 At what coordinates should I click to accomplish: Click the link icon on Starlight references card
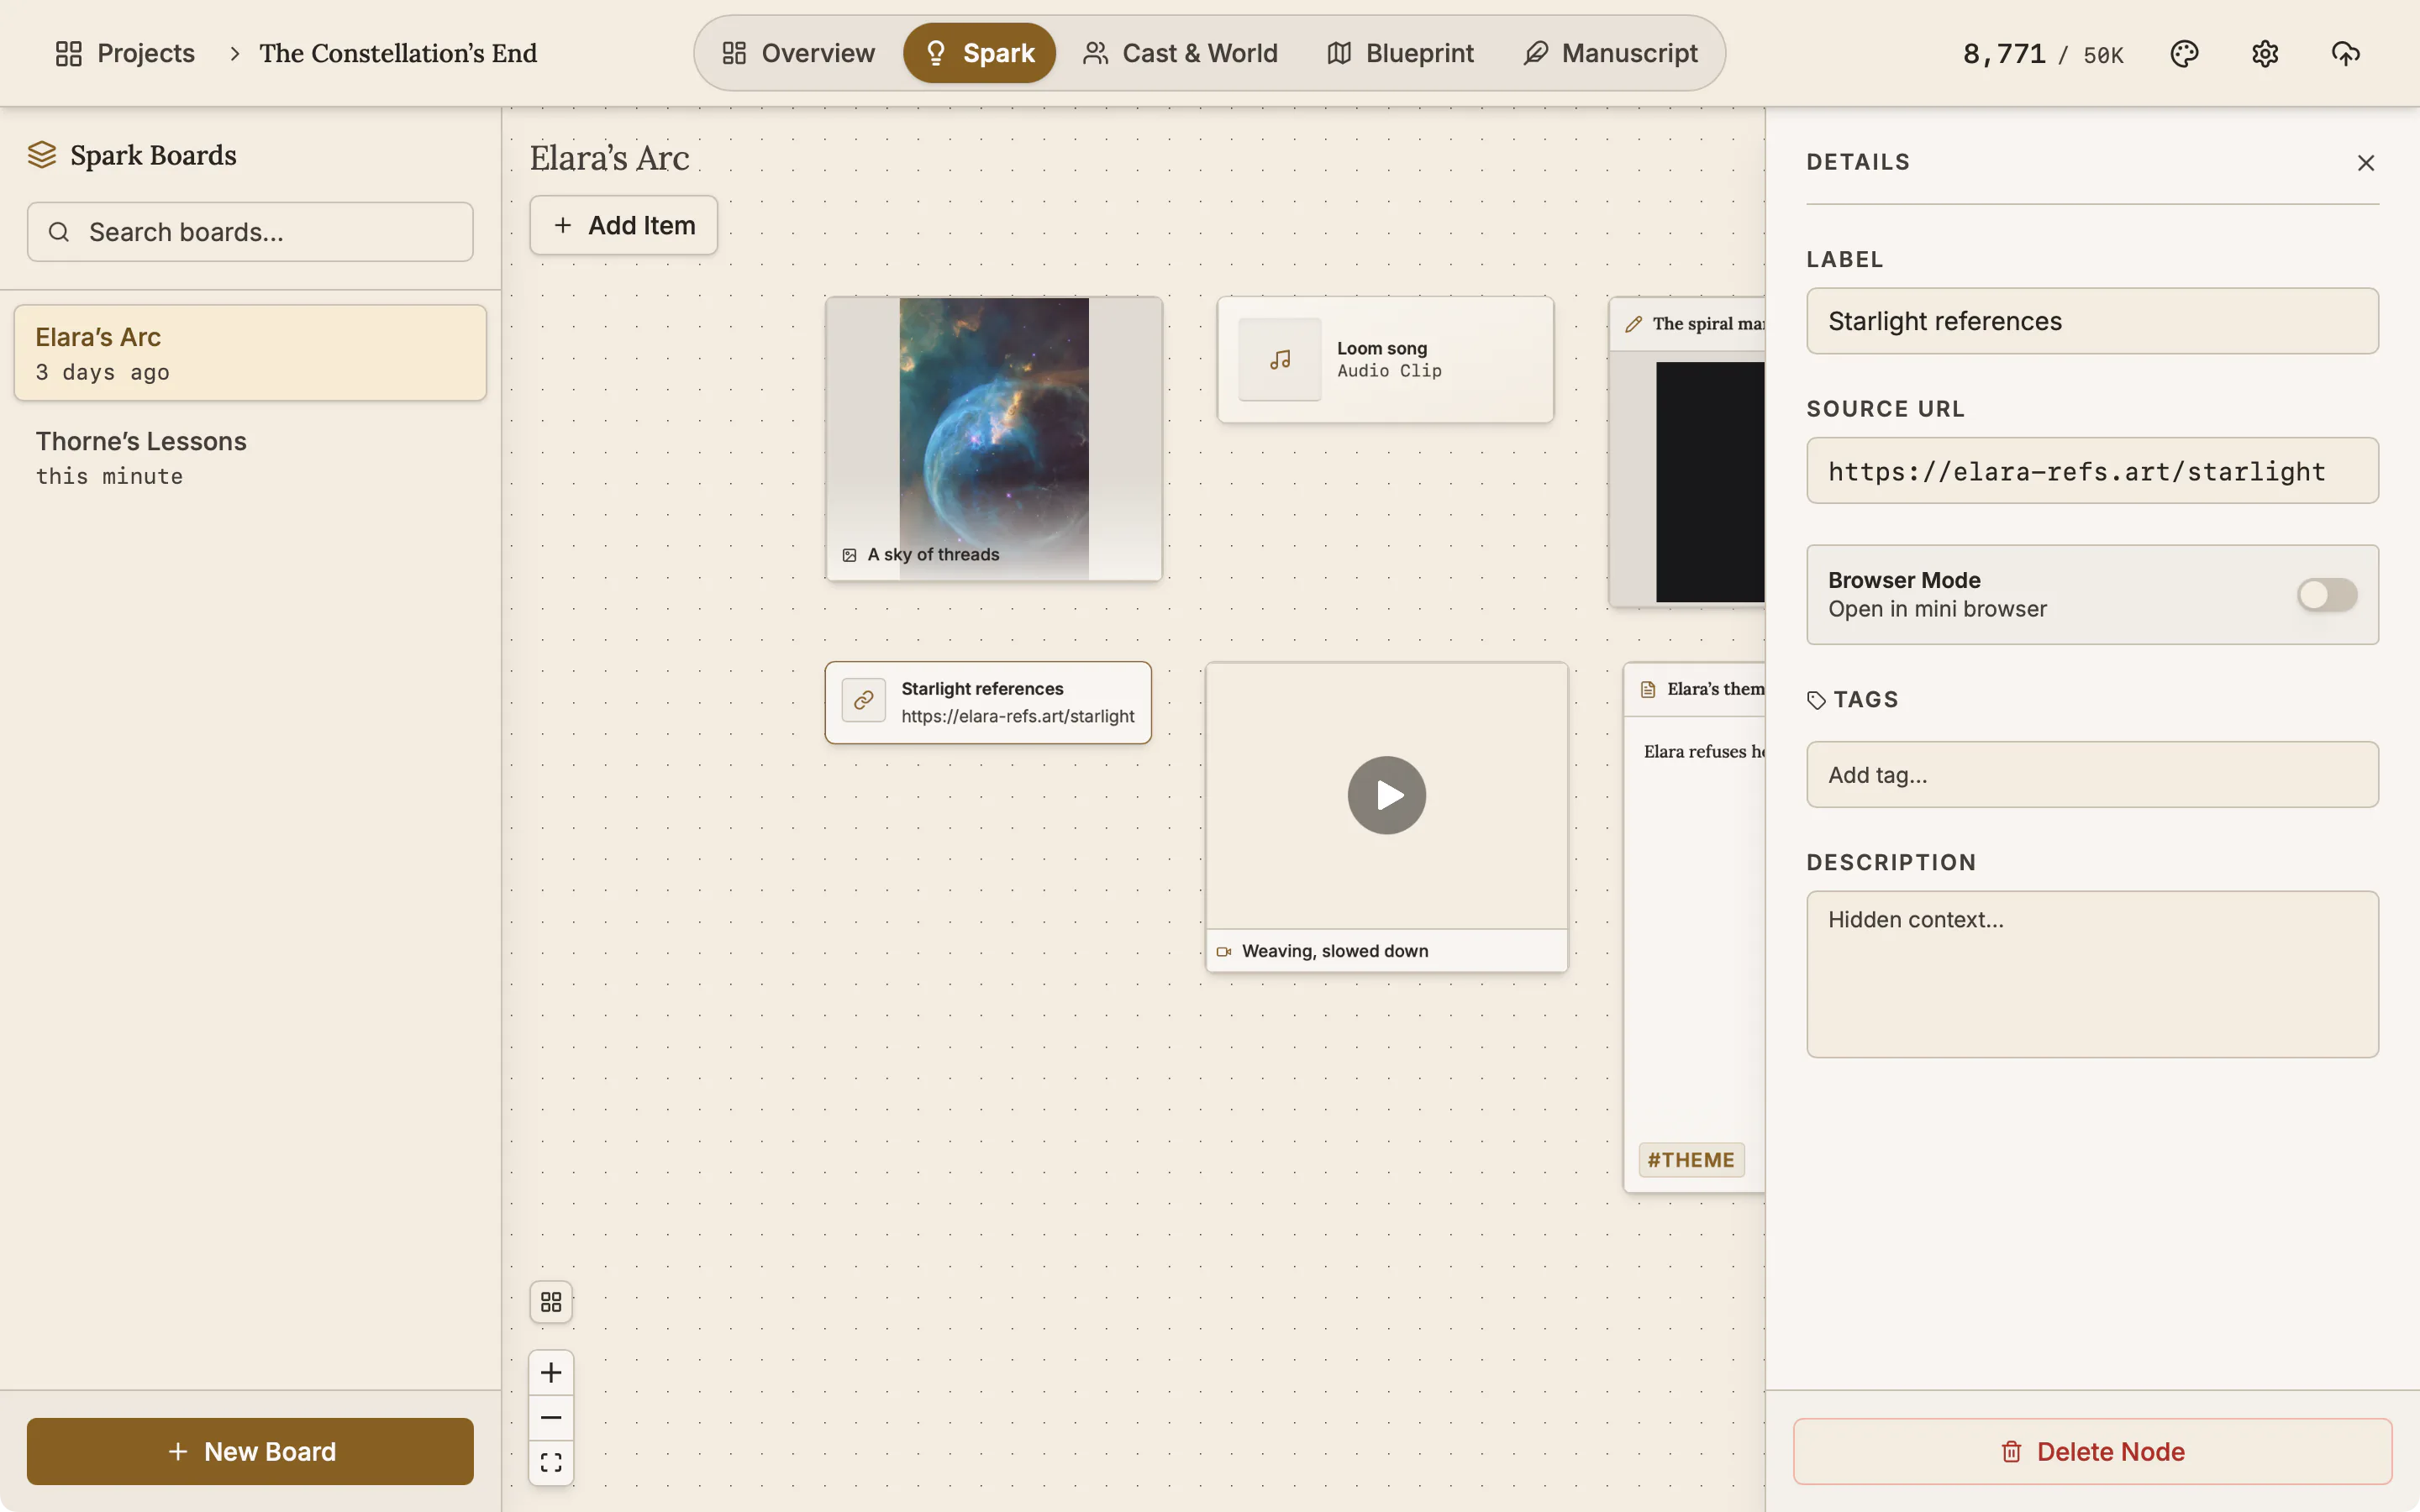[x=863, y=700]
